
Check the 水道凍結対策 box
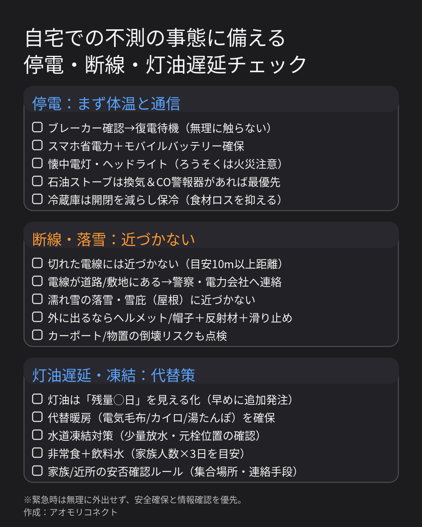point(37,435)
